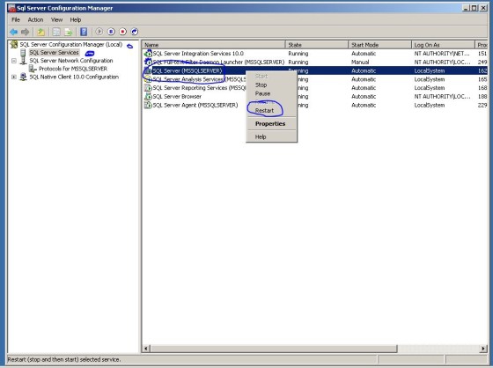Click the horizontal scrollbar left arrow
This screenshot has width=493, height=368.
tap(146, 349)
